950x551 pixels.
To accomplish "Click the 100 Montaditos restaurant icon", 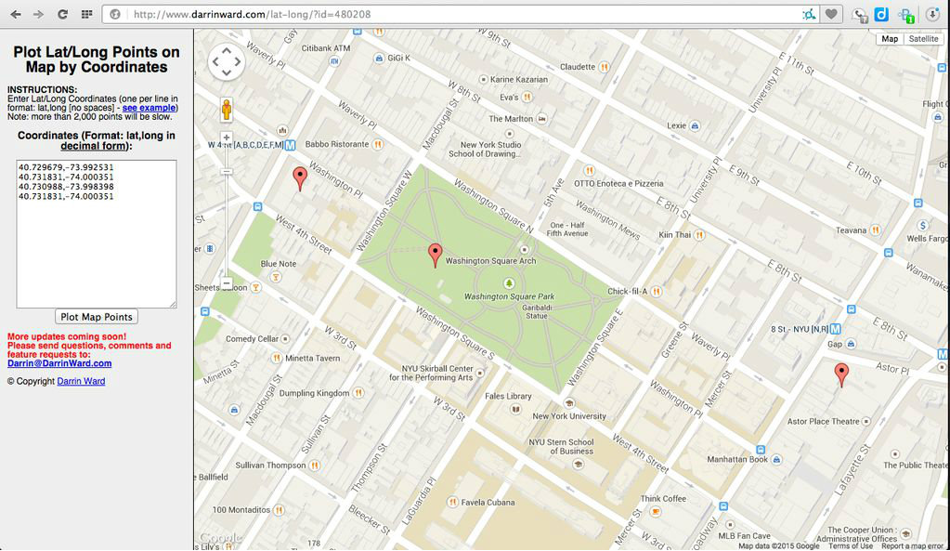I will click(279, 510).
